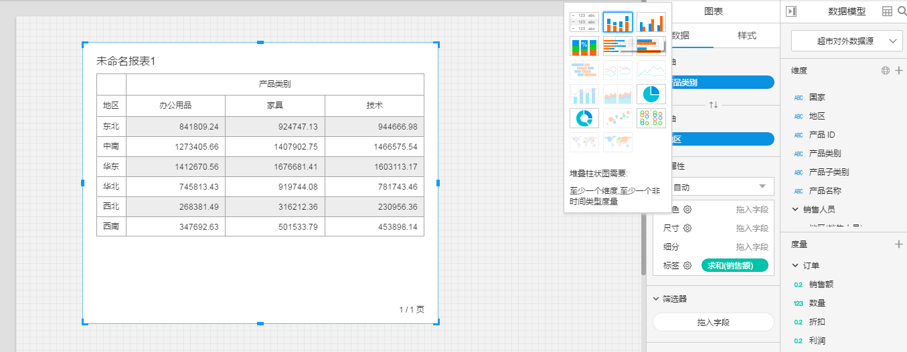
Task: Click the swap axes arrows icon
Action: click(714, 105)
